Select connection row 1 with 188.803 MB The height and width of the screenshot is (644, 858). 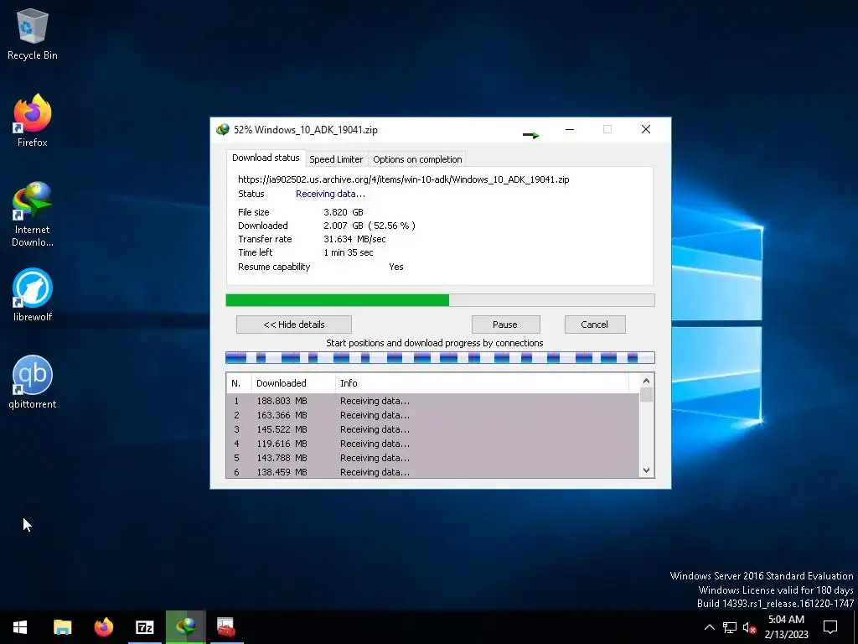[x=432, y=401]
